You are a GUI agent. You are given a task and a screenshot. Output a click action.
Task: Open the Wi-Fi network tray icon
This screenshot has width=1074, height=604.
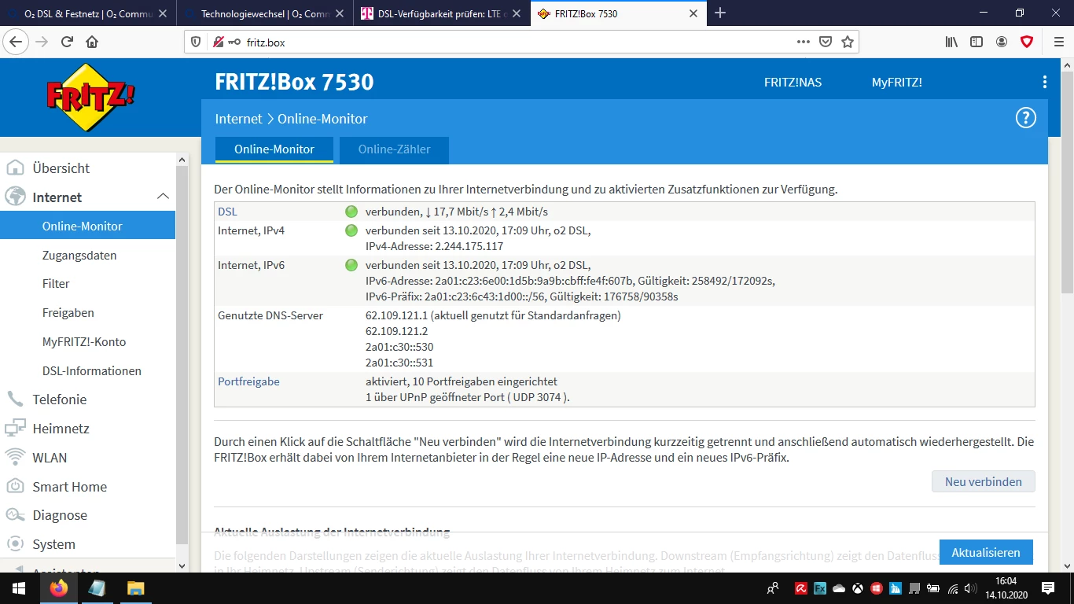[x=953, y=587]
